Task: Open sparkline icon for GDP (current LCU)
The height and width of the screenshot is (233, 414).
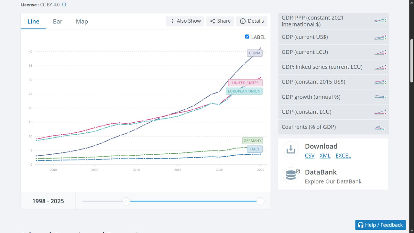Action: pos(380,52)
